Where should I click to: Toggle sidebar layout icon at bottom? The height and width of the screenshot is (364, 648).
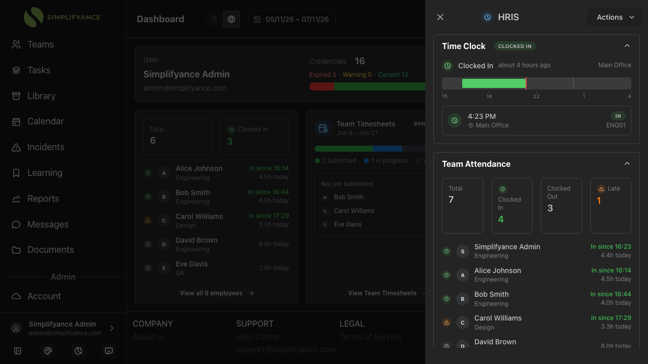coord(18,351)
